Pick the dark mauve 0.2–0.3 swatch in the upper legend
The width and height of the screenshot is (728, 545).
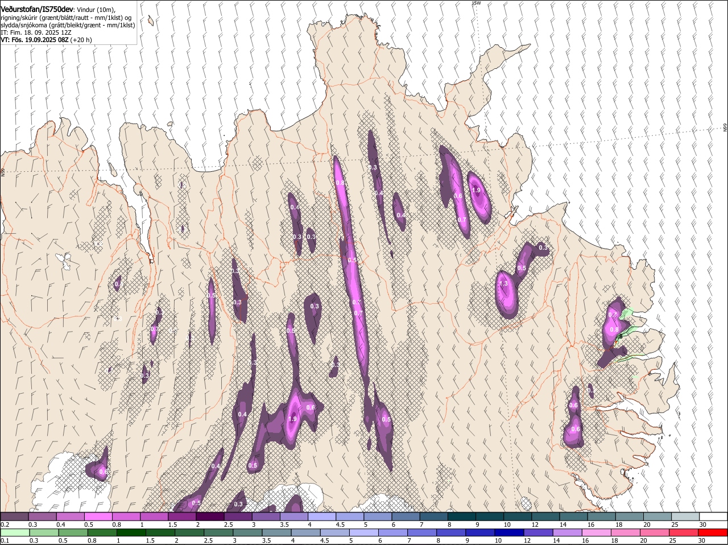click(15, 516)
